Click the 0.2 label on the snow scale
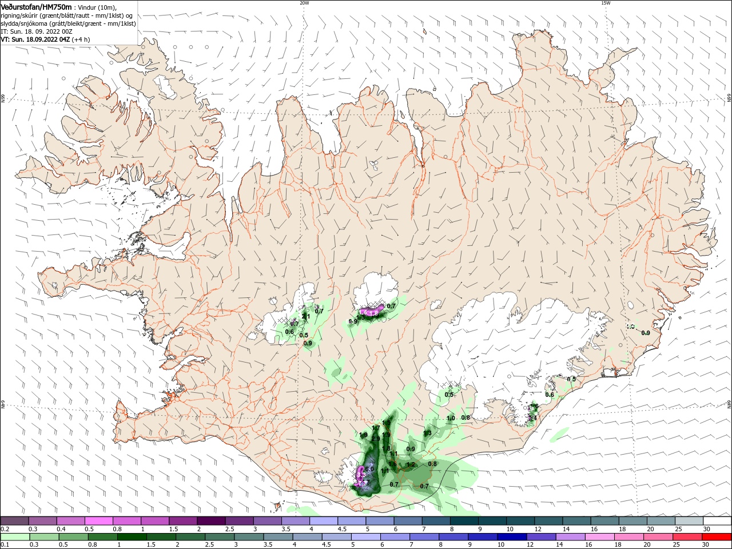Image resolution: width=732 pixels, height=549 pixels. point(5,529)
